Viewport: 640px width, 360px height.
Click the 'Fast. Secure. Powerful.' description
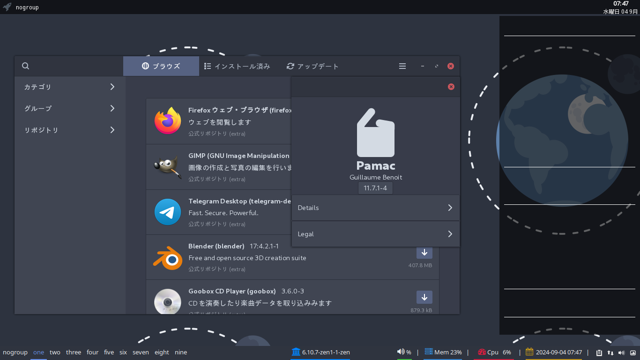pos(223,213)
